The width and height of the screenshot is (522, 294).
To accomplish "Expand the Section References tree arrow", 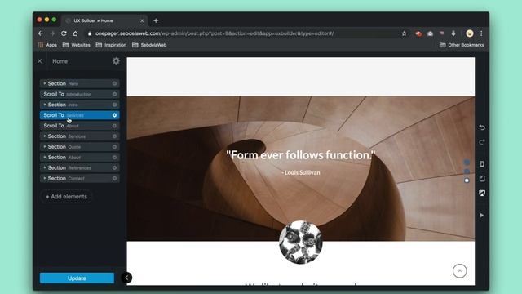I will (x=45, y=167).
